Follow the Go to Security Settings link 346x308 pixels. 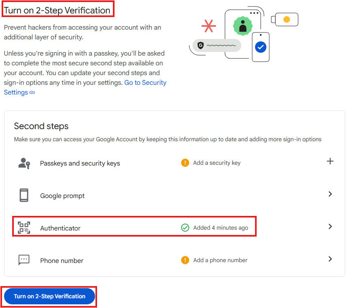(145, 82)
